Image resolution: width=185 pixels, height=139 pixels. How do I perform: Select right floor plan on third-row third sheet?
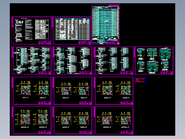pos(124,88)
